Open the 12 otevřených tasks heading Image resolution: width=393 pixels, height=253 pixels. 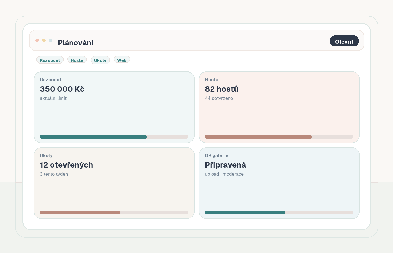(x=66, y=165)
